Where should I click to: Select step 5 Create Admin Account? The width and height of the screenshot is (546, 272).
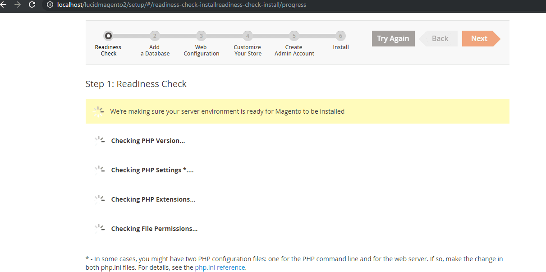coord(294,36)
